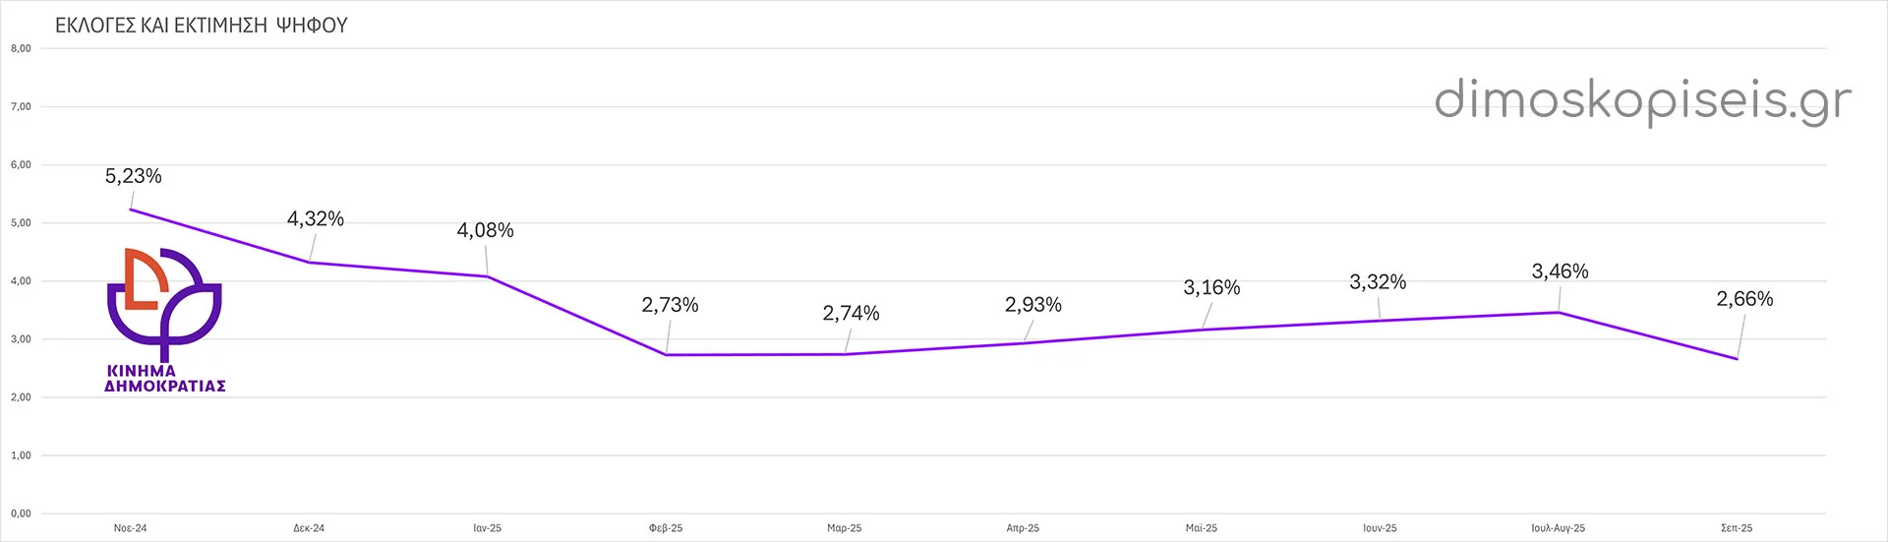The height and width of the screenshot is (542, 1888).
Task: Click the 4,32% data label
Action: coord(316,218)
